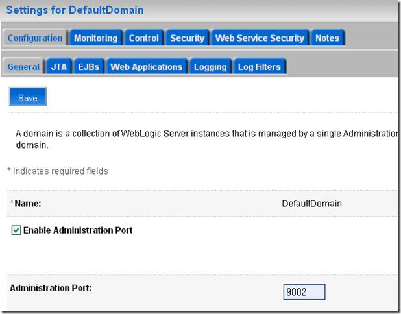Open the Web Service Security tab

click(x=260, y=38)
